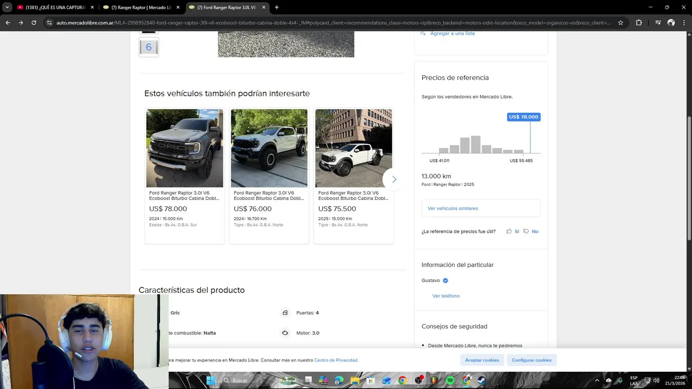The width and height of the screenshot is (692, 389).
Task: Open the US$ 76.000 white Ranger Raptor photo
Action: (269, 148)
